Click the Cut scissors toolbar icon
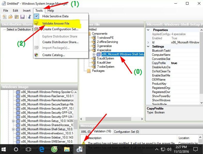The height and width of the screenshot is (154, 203). click(30, 17)
